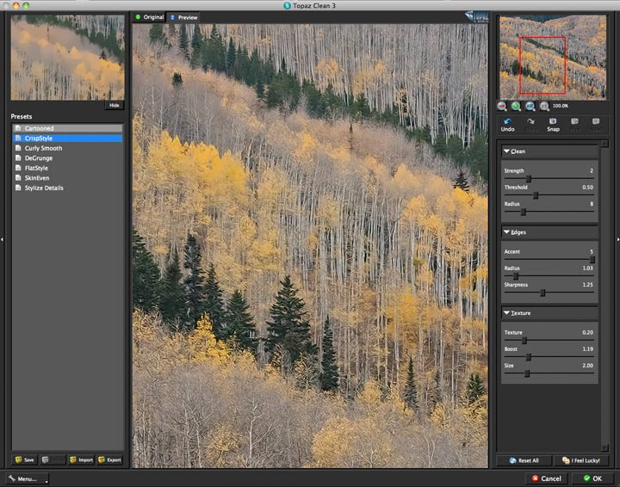Hide the preset preview thumbnail

point(115,105)
